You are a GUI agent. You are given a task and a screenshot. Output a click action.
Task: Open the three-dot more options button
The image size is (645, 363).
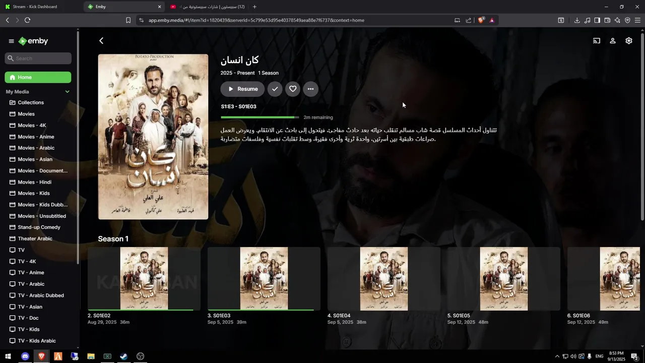click(x=310, y=89)
